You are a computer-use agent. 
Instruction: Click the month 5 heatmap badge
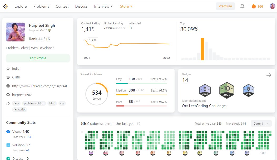[185, 153]
